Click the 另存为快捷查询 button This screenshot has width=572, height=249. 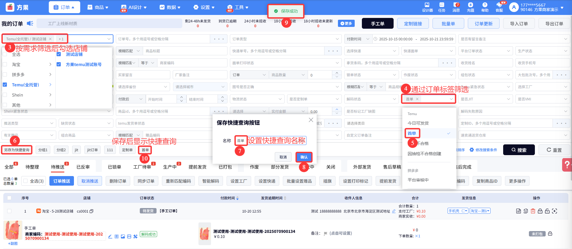pos(17,150)
